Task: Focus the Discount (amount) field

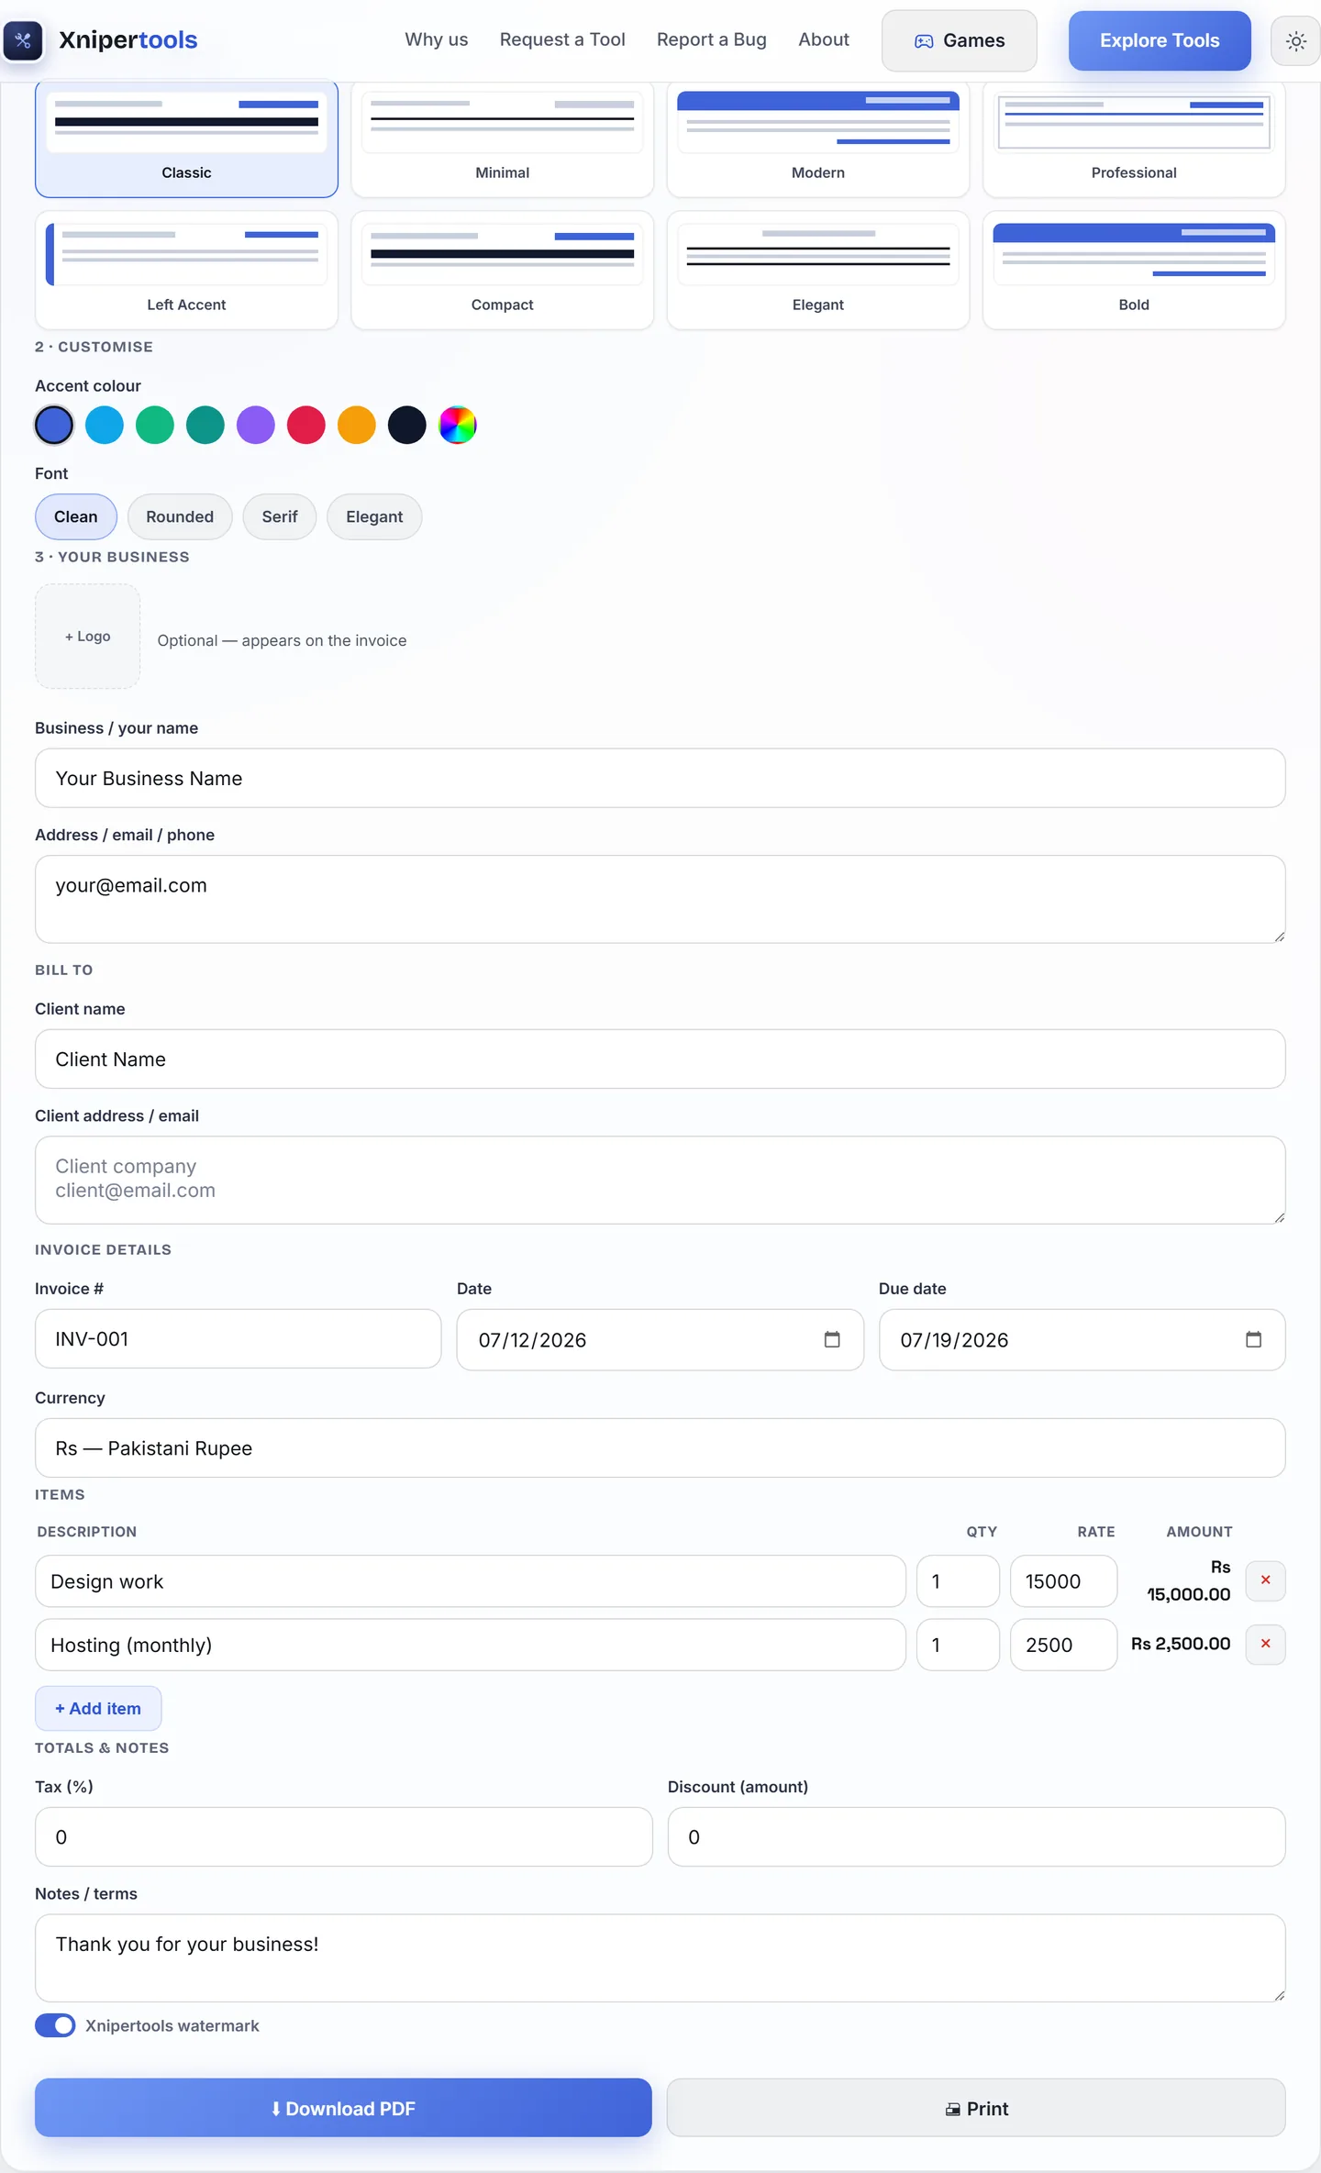Action: click(976, 1836)
